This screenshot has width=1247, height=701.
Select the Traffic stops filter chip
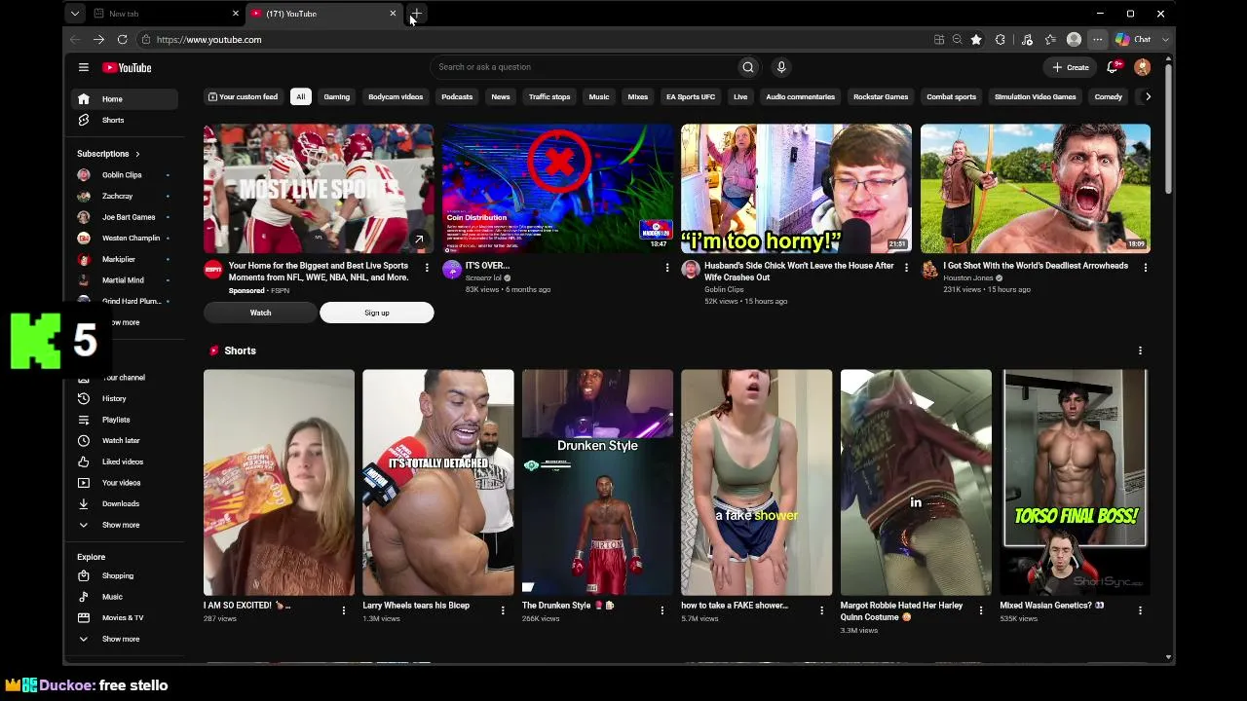pyautogui.click(x=549, y=96)
